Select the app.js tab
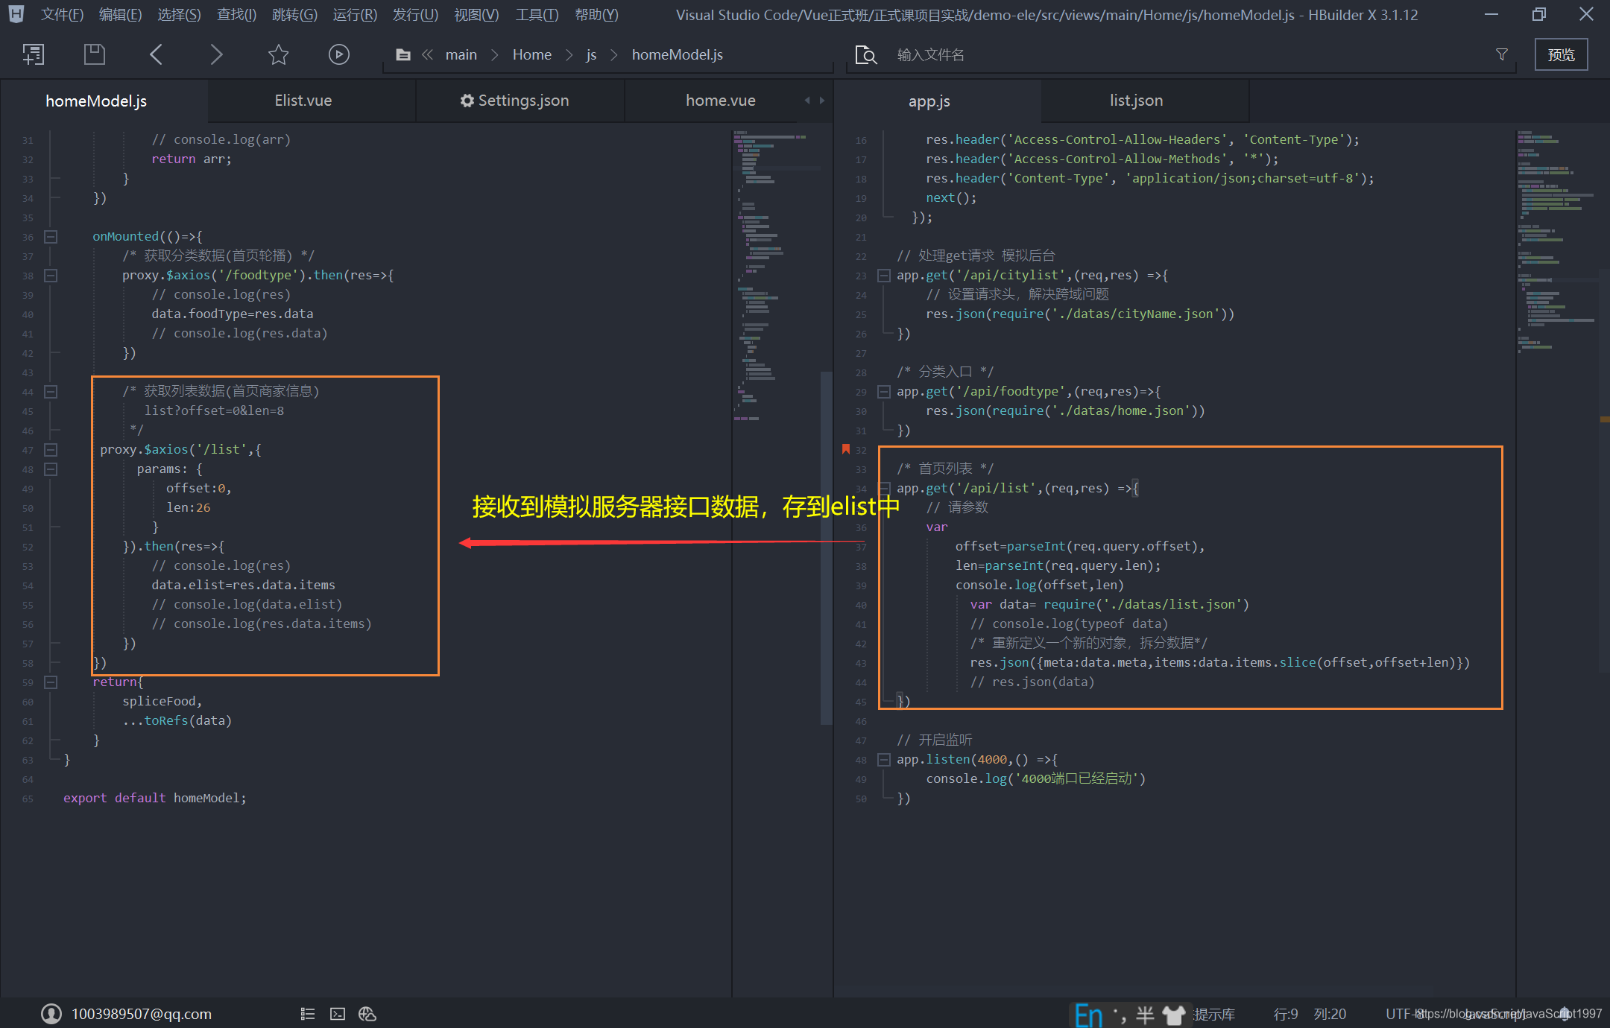 (x=929, y=101)
